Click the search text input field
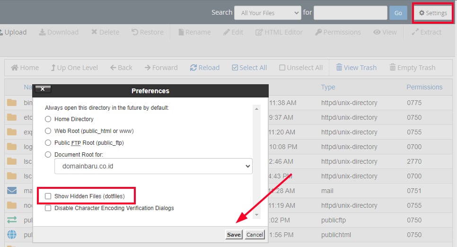This screenshot has width=457, height=247. 350,13
